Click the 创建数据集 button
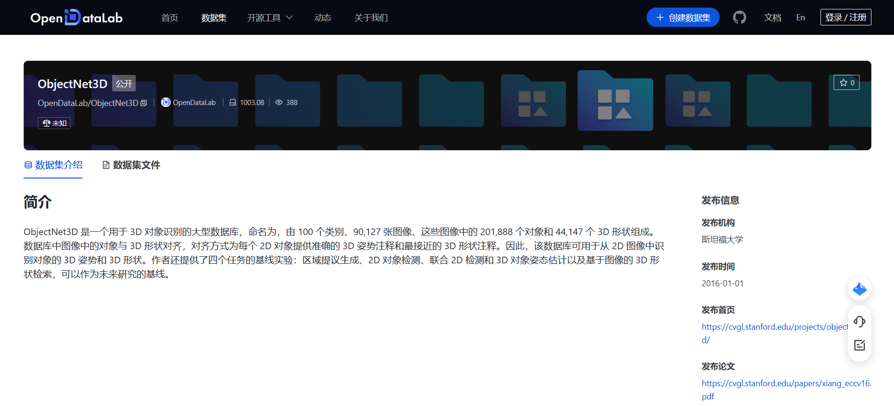The height and width of the screenshot is (406, 894). tap(683, 17)
